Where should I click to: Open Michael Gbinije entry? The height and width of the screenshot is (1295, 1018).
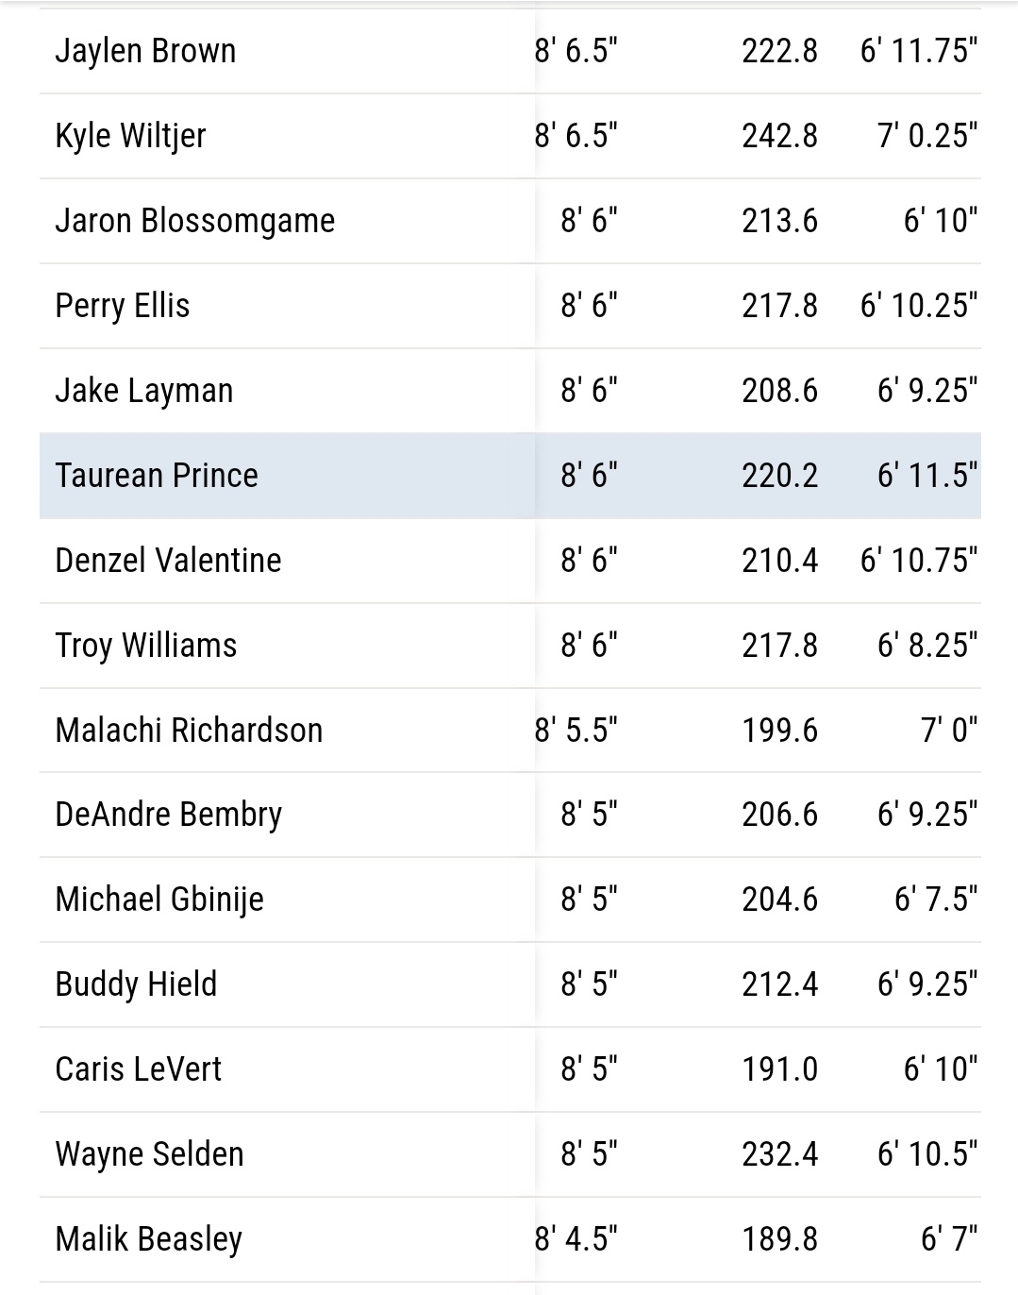pyautogui.click(x=159, y=900)
